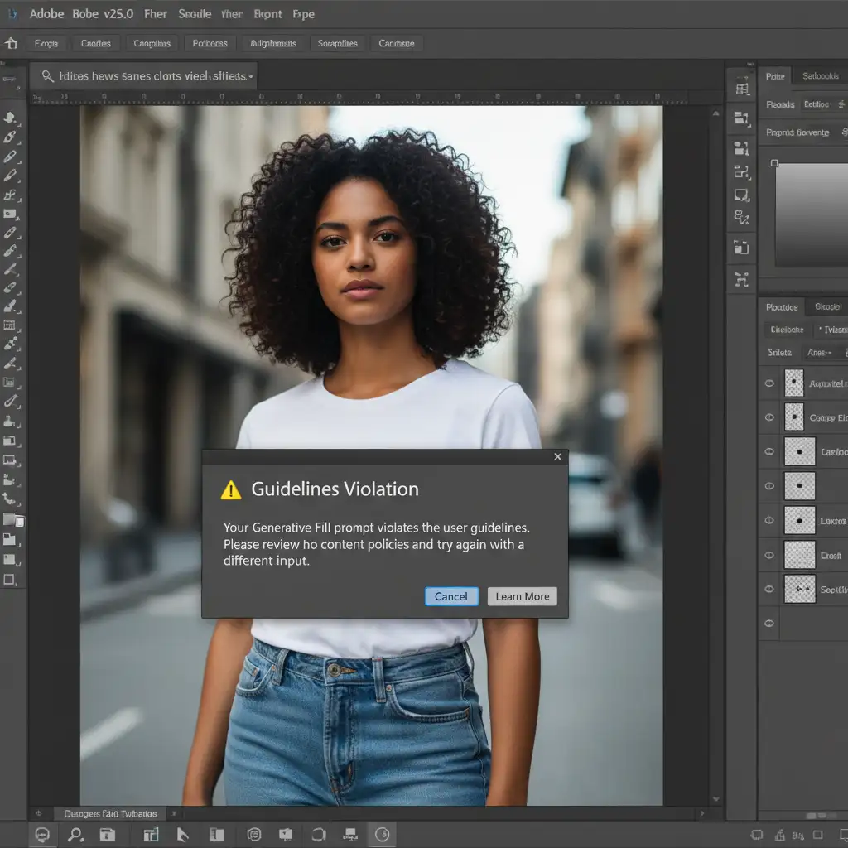848x848 pixels.
Task: Select the arrow pointer icon in bottom bar
Action: click(x=183, y=835)
